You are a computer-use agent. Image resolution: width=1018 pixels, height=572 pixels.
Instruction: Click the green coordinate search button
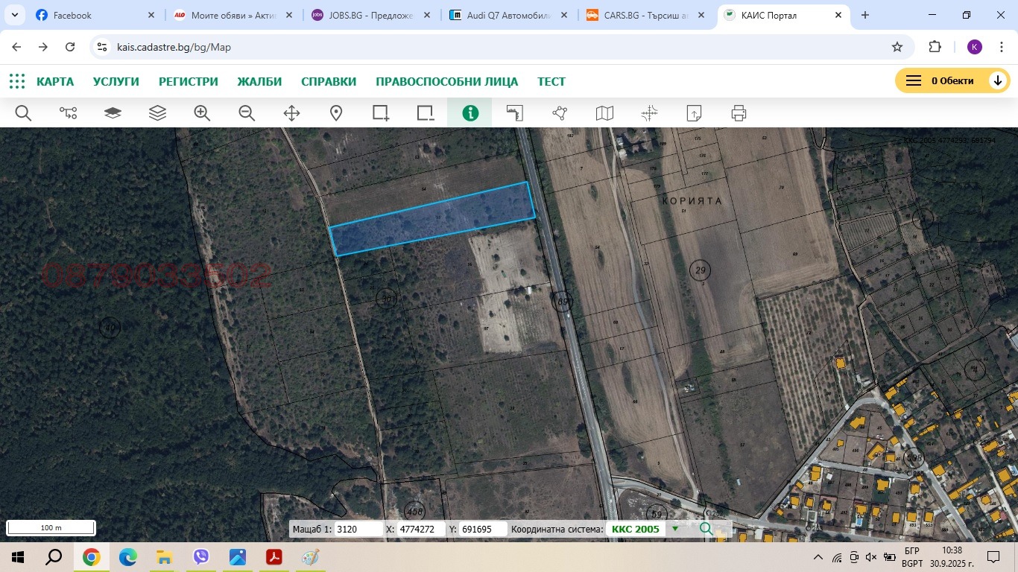705,529
